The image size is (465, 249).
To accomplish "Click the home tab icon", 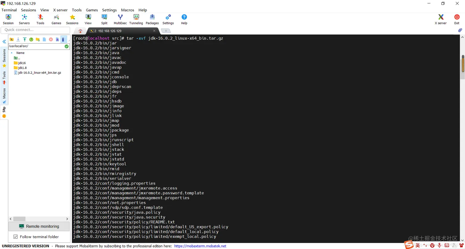I will (x=81, y=31).
